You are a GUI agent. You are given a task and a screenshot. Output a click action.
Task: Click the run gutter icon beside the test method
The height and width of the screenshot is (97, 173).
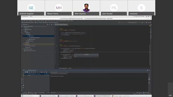(56, 46)
